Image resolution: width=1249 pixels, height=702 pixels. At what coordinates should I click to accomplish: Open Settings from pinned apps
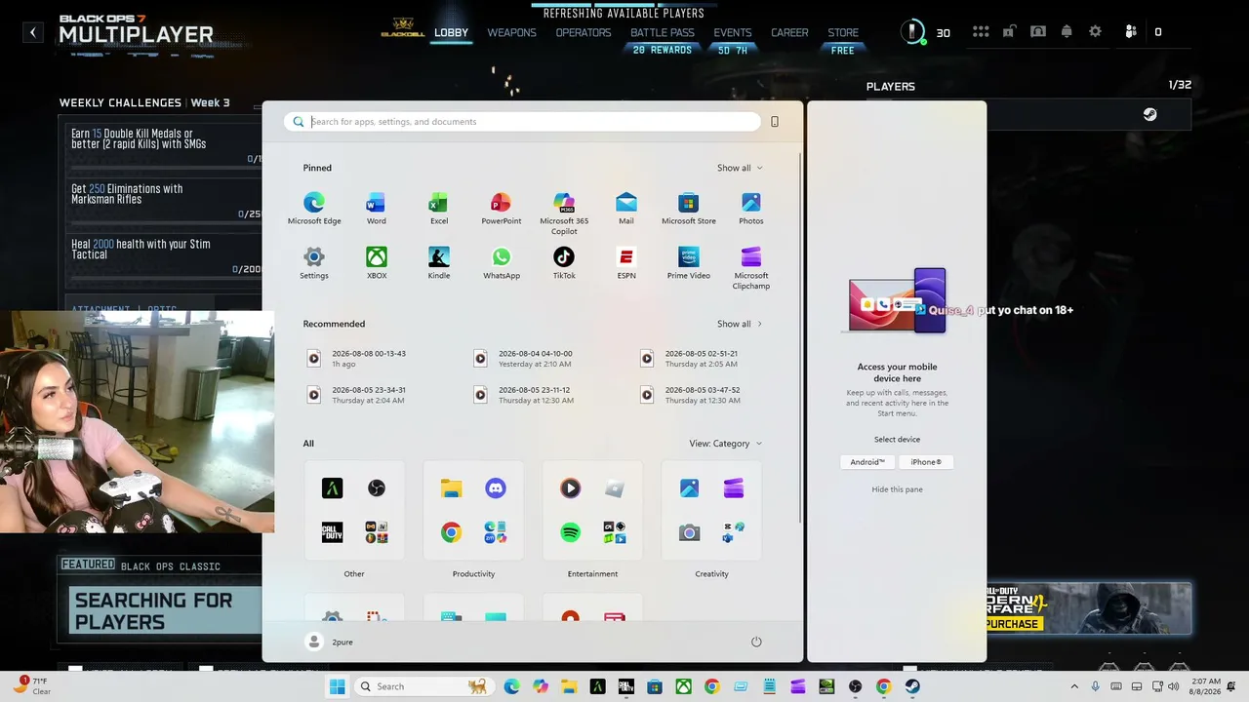pyautogui.click(x=314, y=262)
